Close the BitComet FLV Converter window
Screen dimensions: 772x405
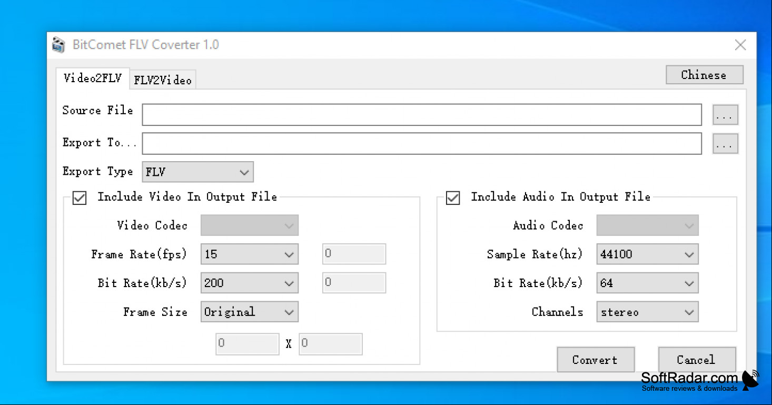coord(740,45)
